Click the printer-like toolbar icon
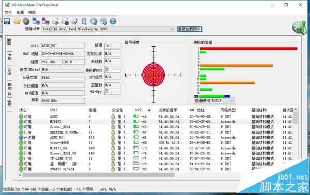 65,21
